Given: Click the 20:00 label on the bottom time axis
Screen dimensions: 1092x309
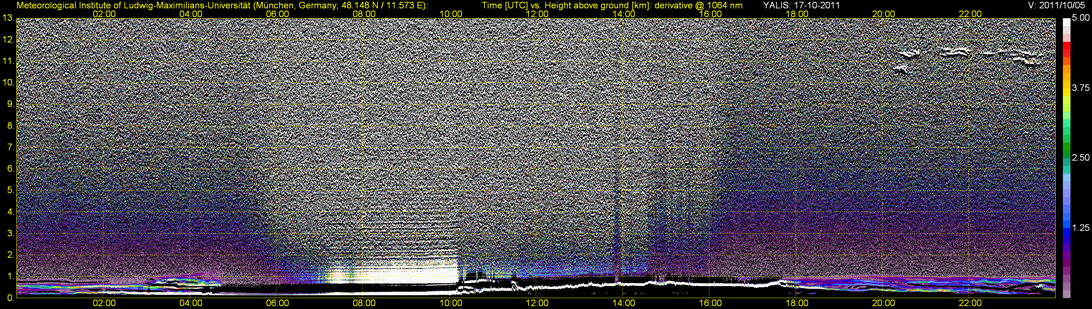Looking at the screenshot, I should tap(883, 303).
